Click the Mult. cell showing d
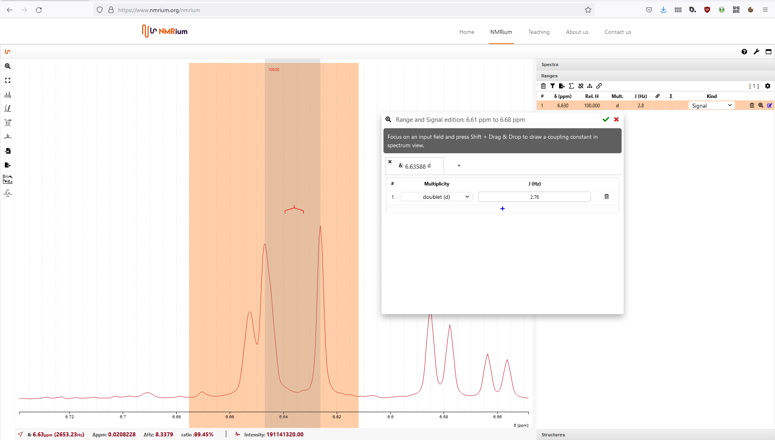775x440 pixels. pos(617,106)
